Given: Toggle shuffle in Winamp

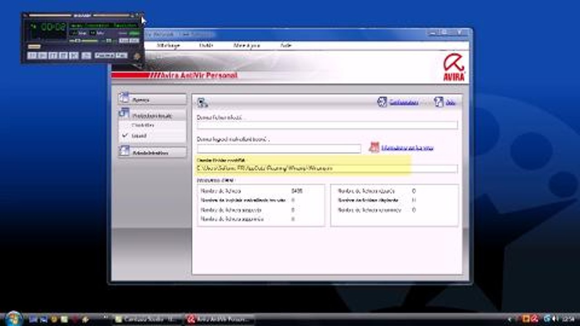Looking at the screenshot, I should coord(105,55).
